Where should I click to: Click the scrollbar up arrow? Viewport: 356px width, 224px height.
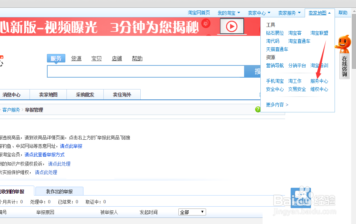click(354, 10)
